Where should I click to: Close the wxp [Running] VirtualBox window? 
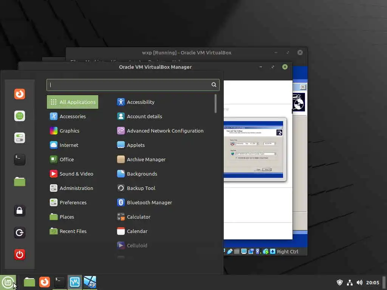300,52
